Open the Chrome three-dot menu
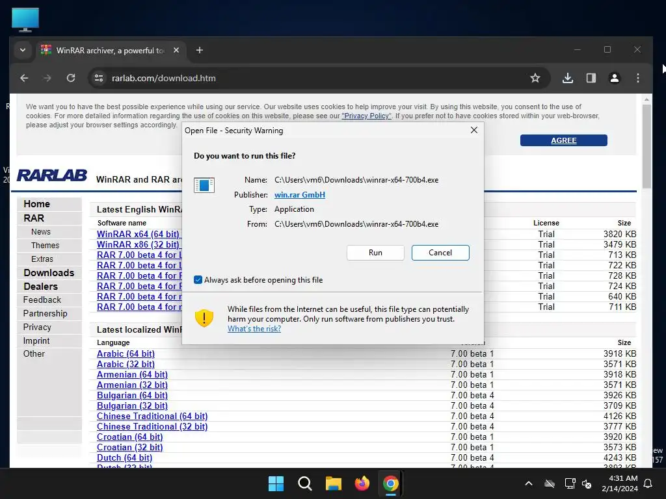 [x=637, y=78]
